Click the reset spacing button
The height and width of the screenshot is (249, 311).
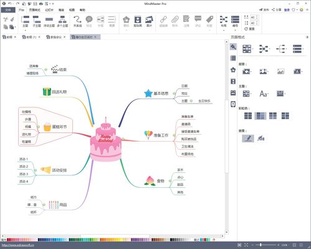coord(249,29)
